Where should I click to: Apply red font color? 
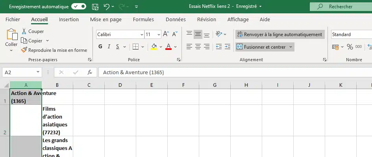click(169, 47)
